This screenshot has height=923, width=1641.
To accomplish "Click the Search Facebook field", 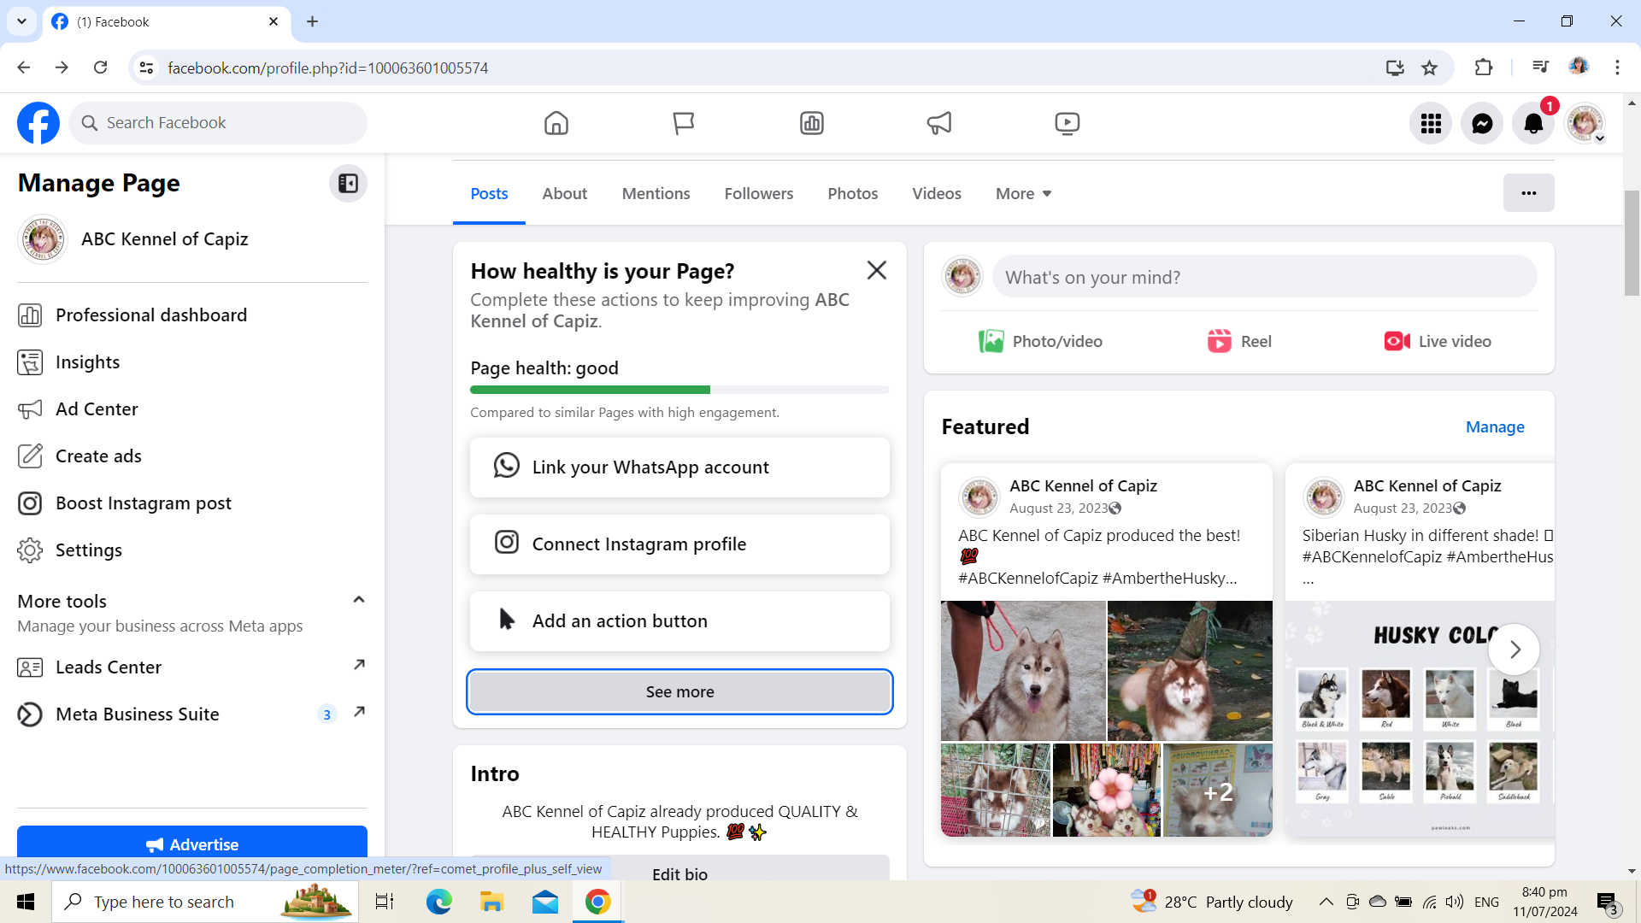I will (x=218, y=123).
